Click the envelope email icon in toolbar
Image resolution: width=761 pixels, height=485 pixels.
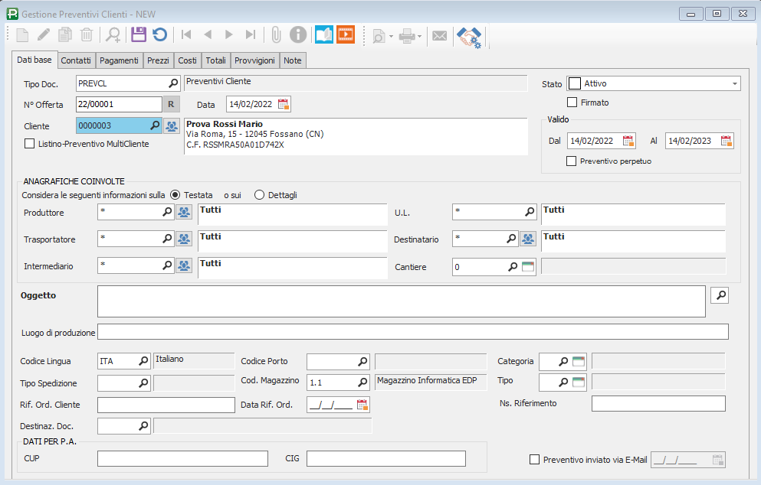439,35
